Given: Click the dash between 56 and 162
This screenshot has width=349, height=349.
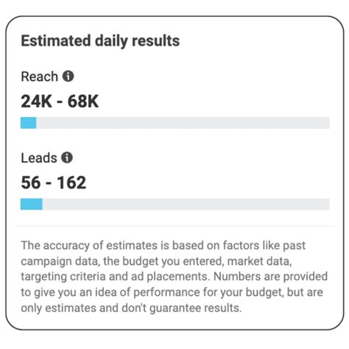Looking at the screenshot, I should pyautogui.click(x=49, y=183).
